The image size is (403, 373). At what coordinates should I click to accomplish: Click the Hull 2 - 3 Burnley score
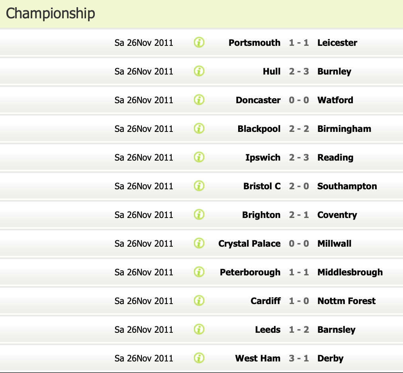[x=299, y=71]
